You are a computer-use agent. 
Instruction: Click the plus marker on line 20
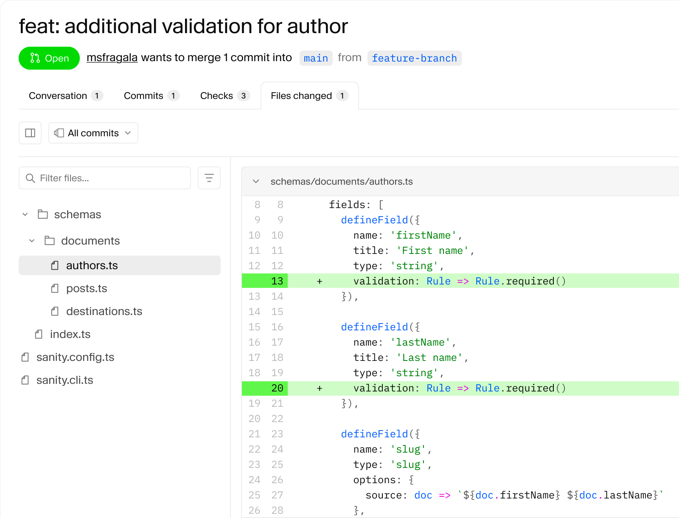(x=320, y=388)
